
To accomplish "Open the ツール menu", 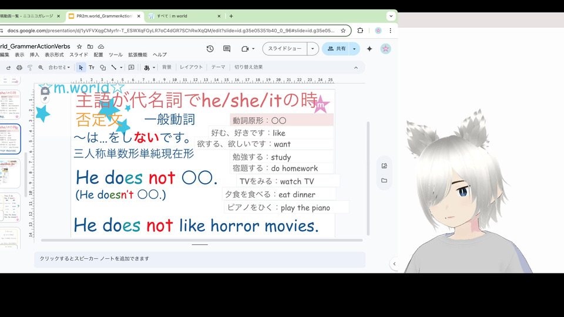I will 116,55.
